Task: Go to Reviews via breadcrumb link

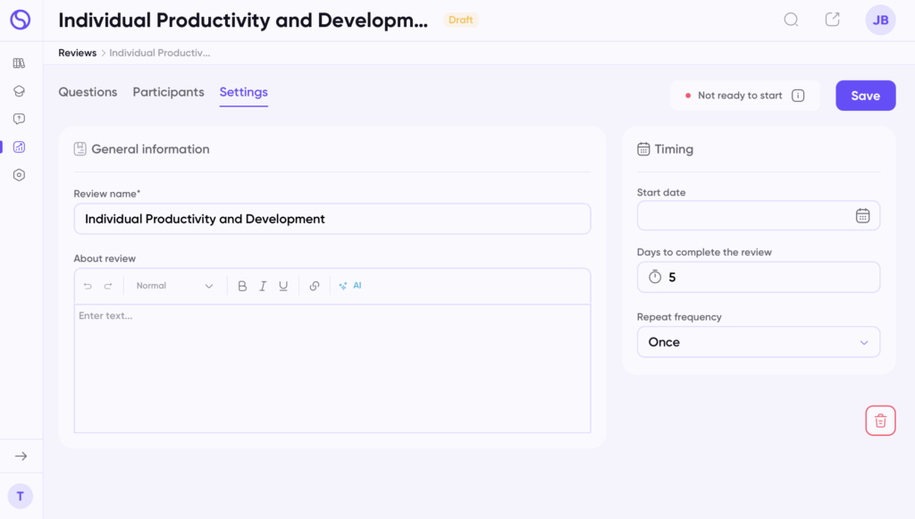Action: pyautogui.click(x=77, y=53)
